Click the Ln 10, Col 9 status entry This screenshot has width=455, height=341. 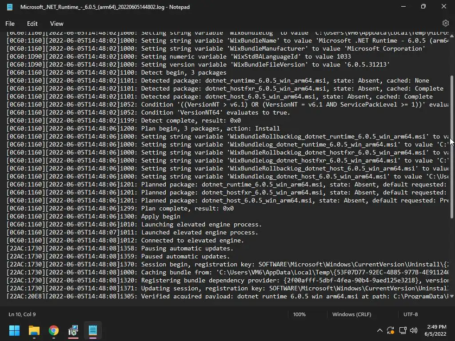point(22,314)
